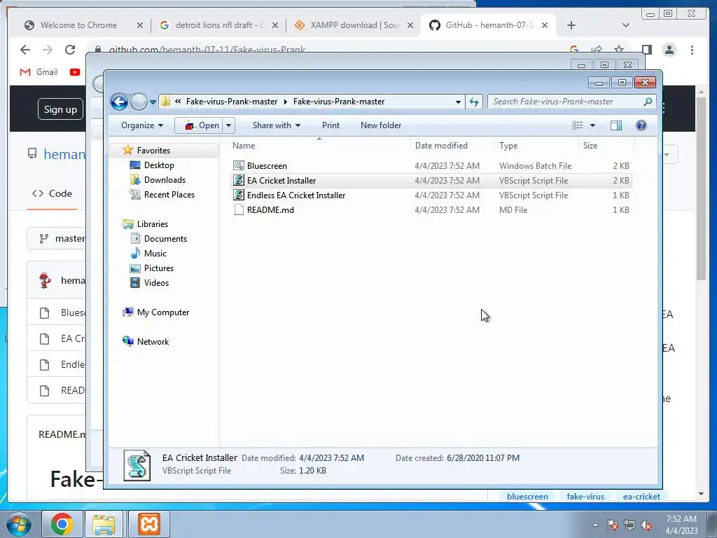Bookmark this page with the star icon

(x=619, y=49)
